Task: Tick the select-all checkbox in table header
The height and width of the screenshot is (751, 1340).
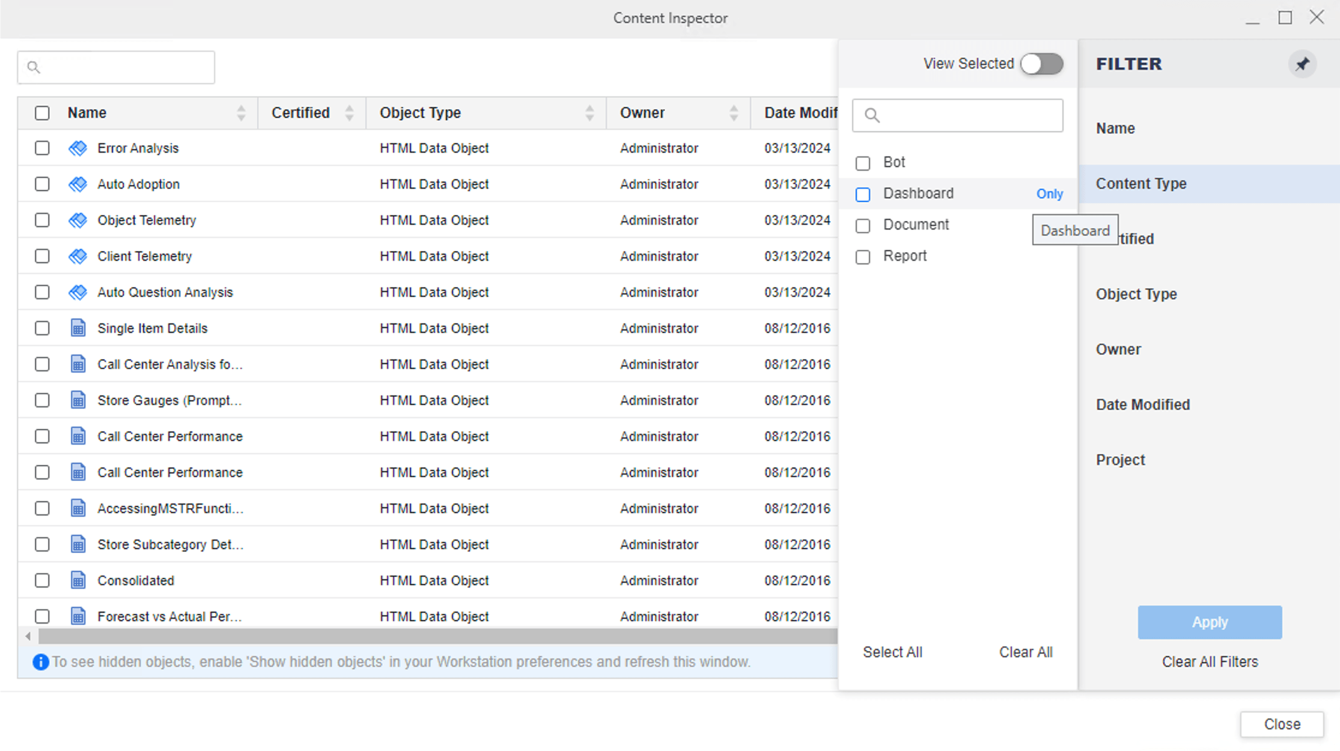Action: [42, 113]
